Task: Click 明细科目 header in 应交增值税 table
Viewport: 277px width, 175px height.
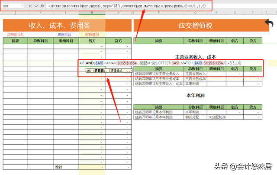Action: pos(216,41)
